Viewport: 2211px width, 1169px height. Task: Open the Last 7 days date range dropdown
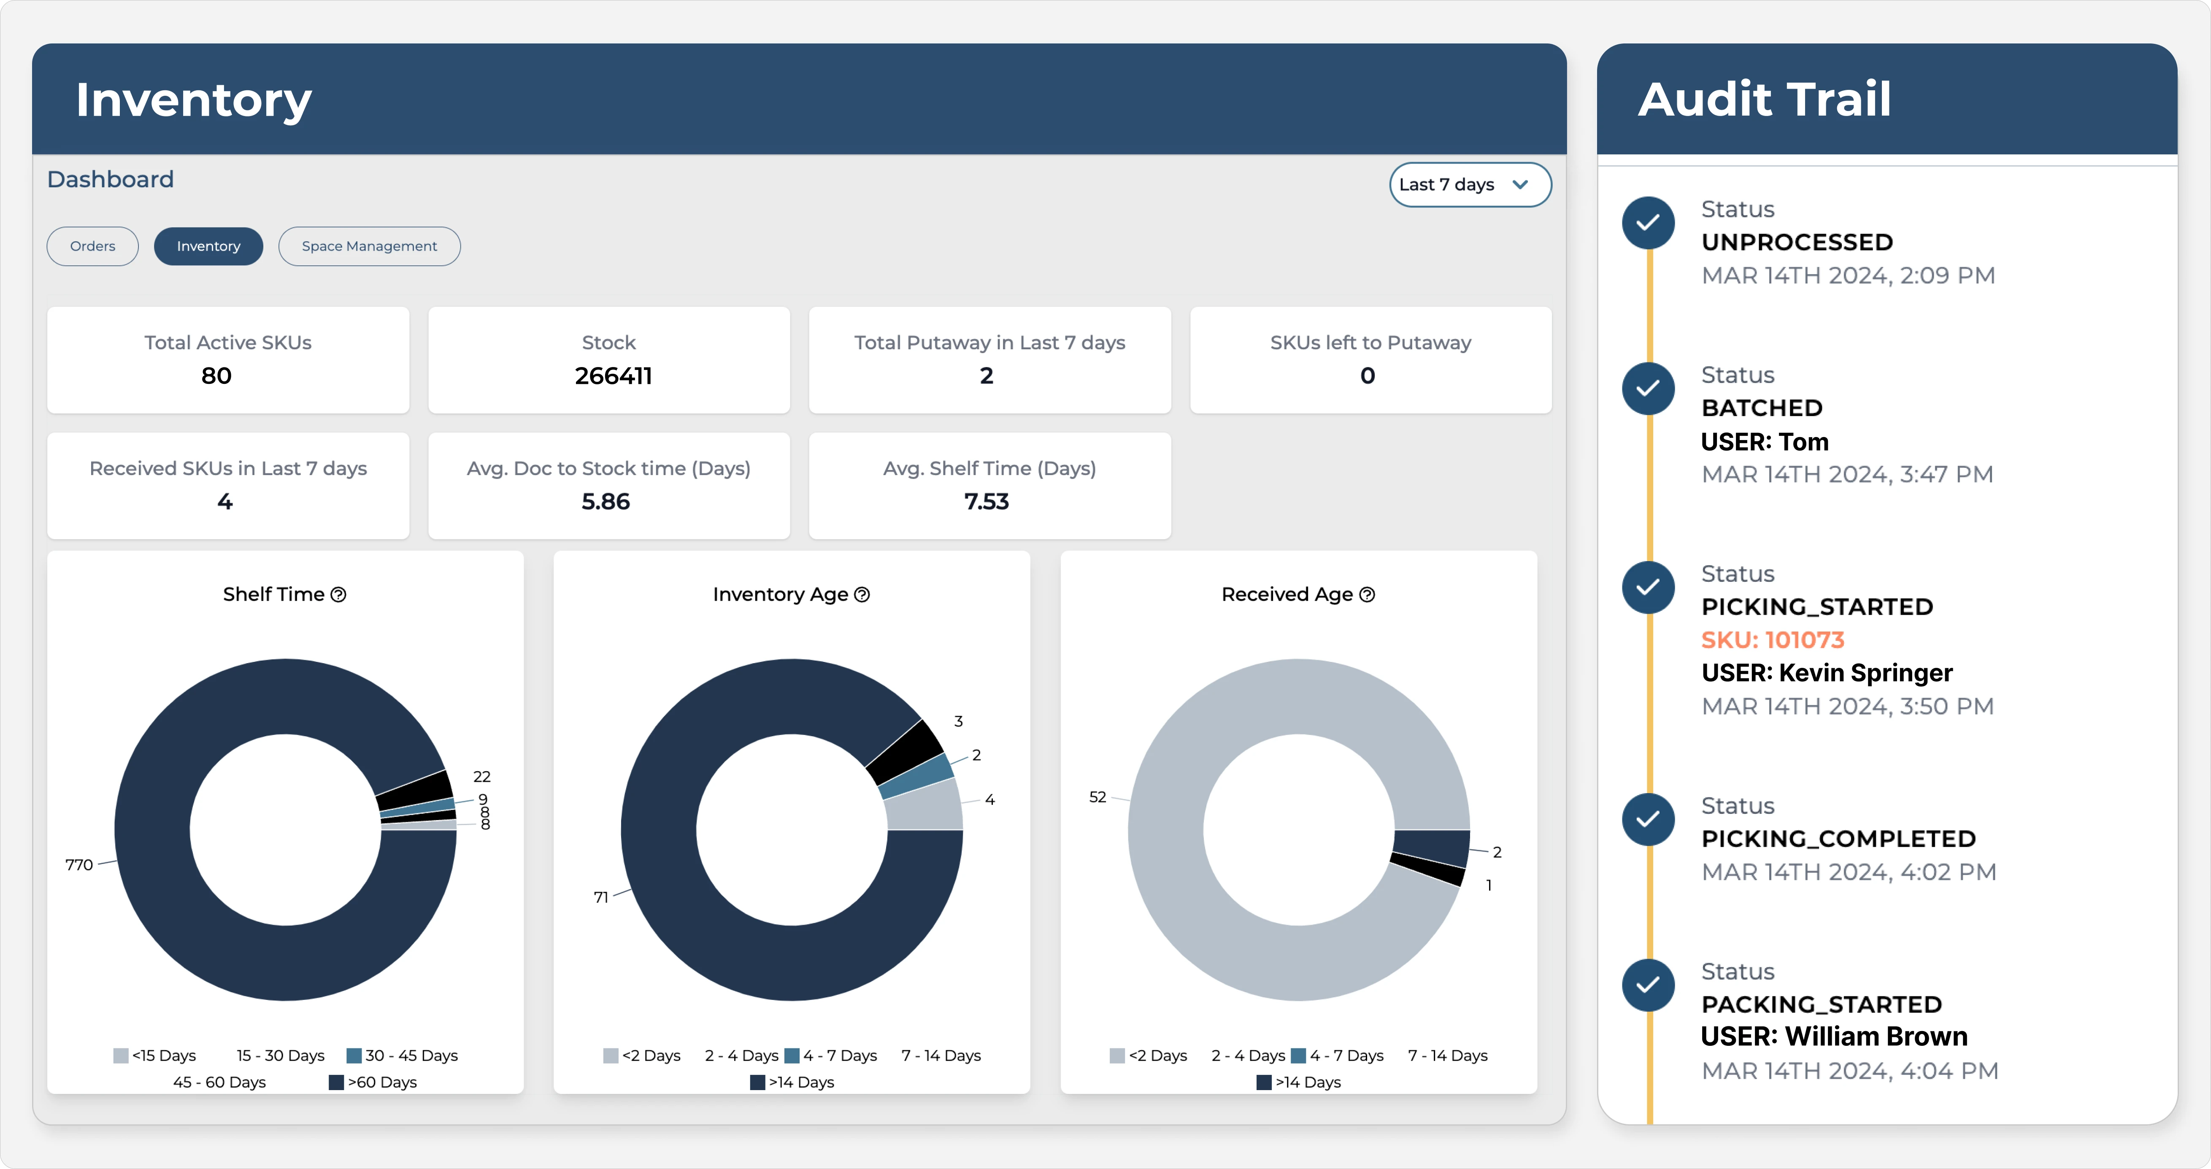click(x=1469, y=184)
